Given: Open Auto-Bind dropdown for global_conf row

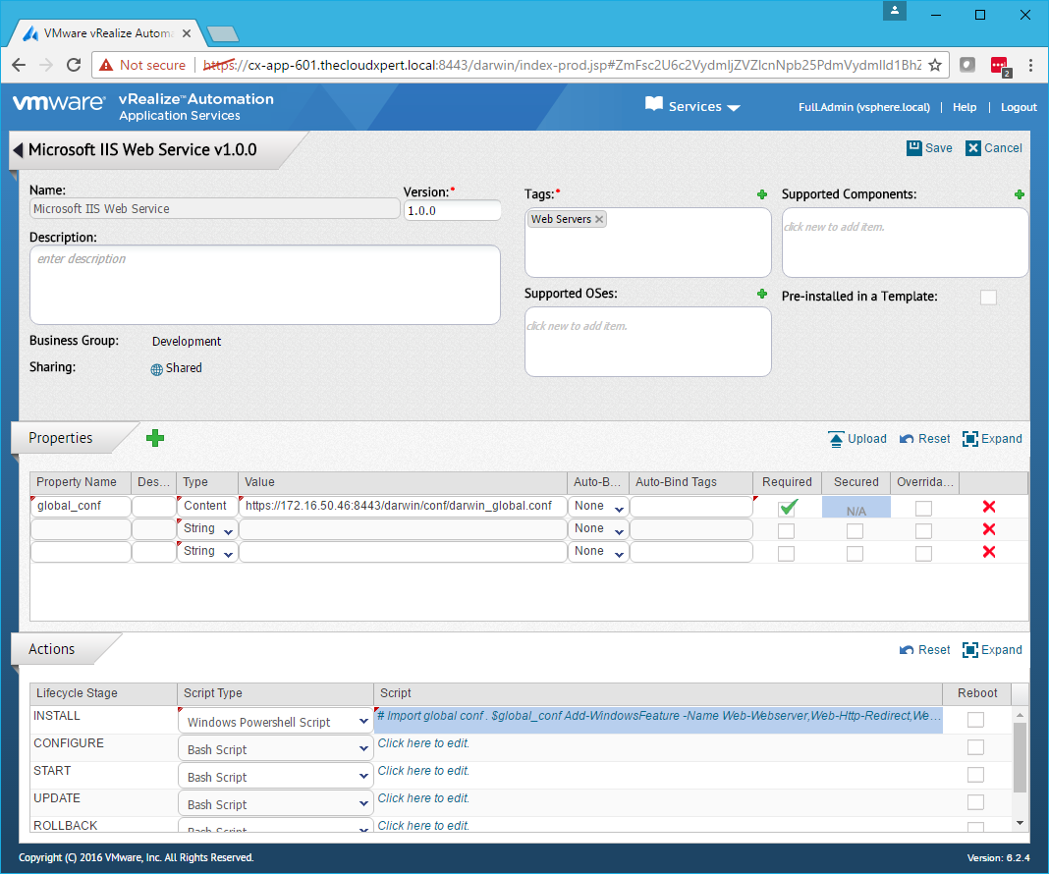Looking at the screenshot, I should tap(600, 507).
